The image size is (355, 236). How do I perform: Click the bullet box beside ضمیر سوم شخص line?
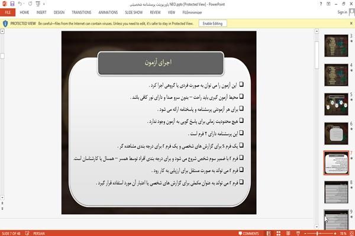click(x=241, y=157)
